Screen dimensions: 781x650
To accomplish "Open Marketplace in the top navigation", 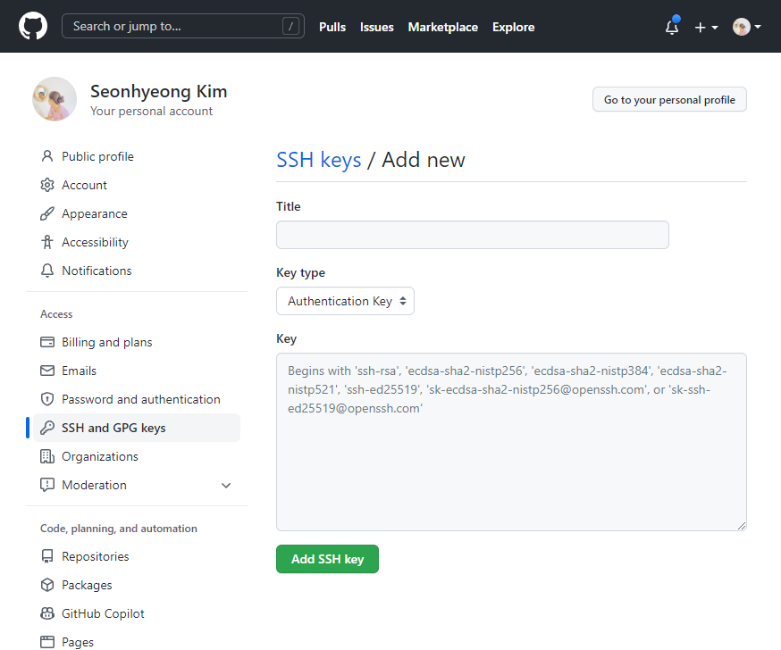I will (x=443, y=27).
